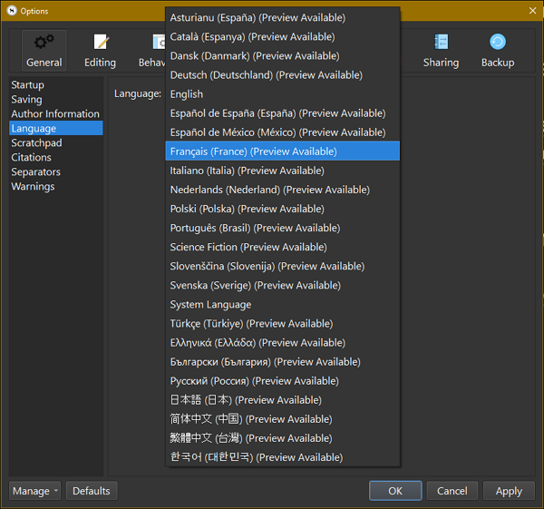Choose System Language from the list
Viewport: 544px width, 509px height.
pos(282,305)
